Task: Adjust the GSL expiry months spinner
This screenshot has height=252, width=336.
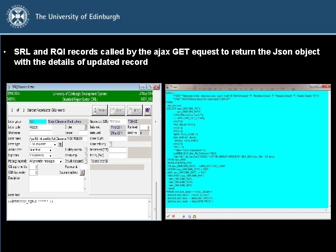Action: pos(36,167)
